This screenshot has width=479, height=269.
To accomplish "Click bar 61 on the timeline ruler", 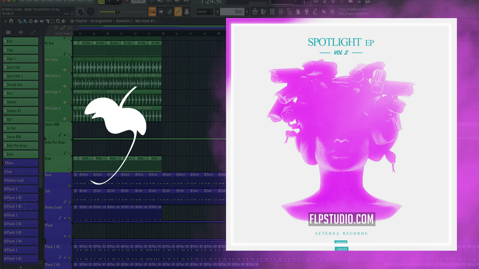I will click(108, 34).
